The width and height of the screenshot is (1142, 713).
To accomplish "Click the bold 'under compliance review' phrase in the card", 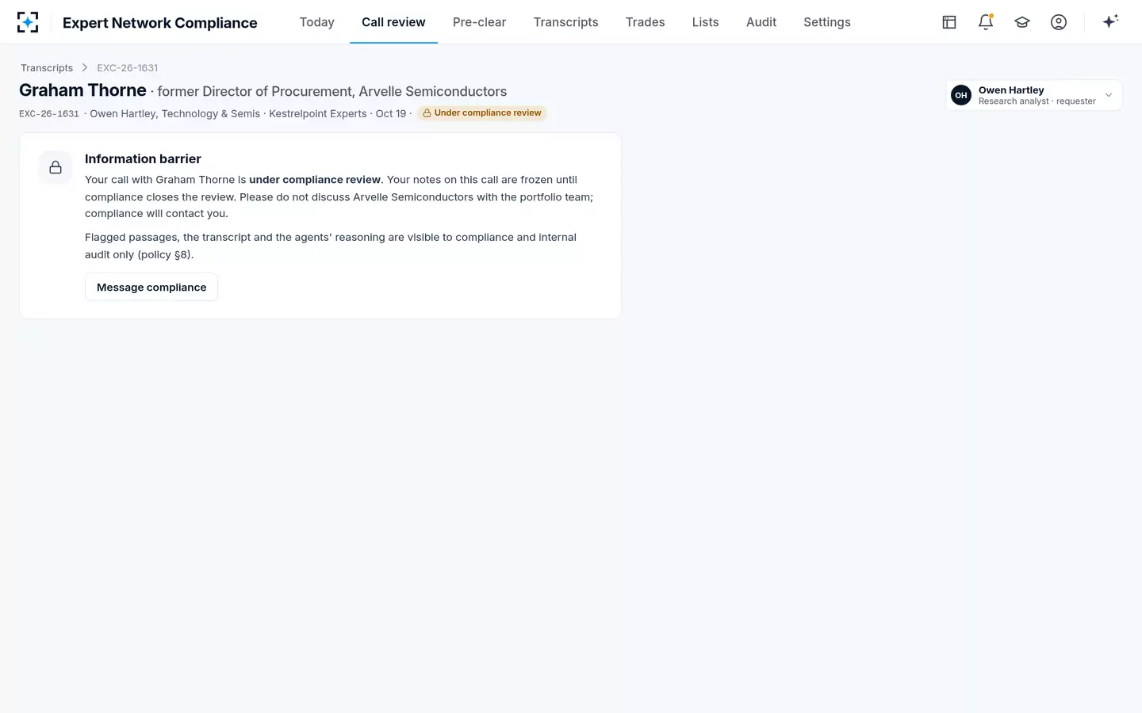I will (315, 180).
